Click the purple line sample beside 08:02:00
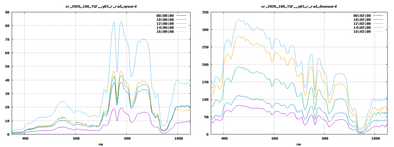The height and width of the screenshot is (147, 394). pos(378,16)
